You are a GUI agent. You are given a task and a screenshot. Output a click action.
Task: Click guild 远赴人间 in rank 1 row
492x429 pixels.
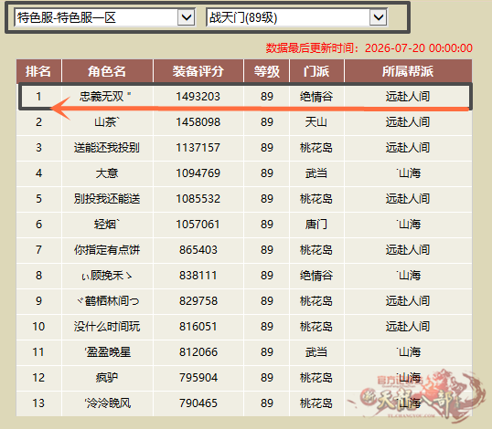[x=408, y=97]
